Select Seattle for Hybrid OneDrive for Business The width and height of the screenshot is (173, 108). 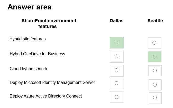point(155,57)
